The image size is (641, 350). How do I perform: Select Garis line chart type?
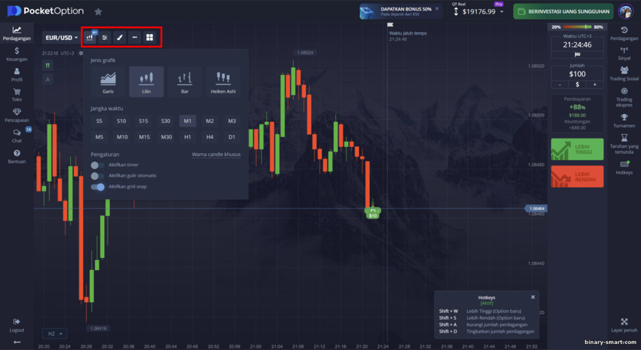(108, 82)
